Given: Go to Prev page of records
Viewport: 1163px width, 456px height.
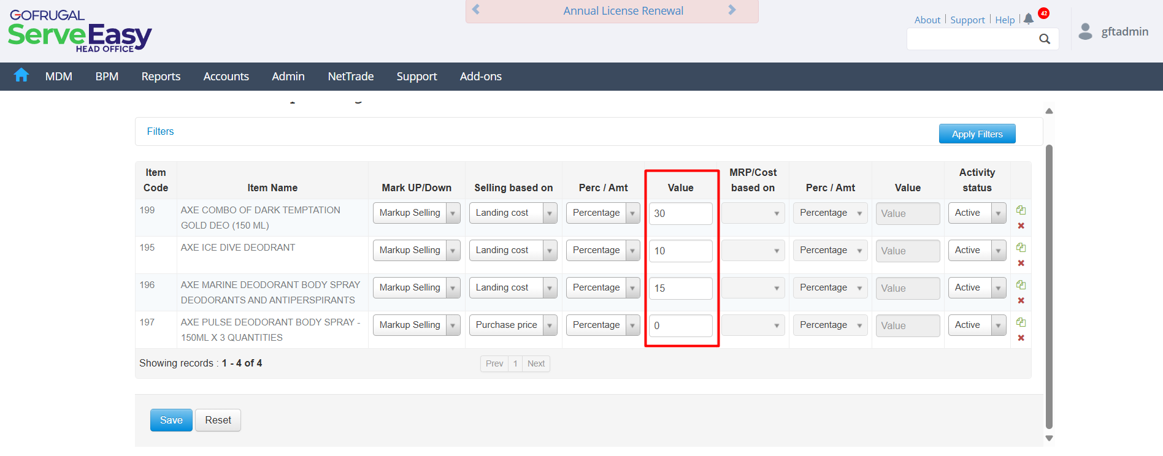Looking at the screenshot, I should 494,363.
